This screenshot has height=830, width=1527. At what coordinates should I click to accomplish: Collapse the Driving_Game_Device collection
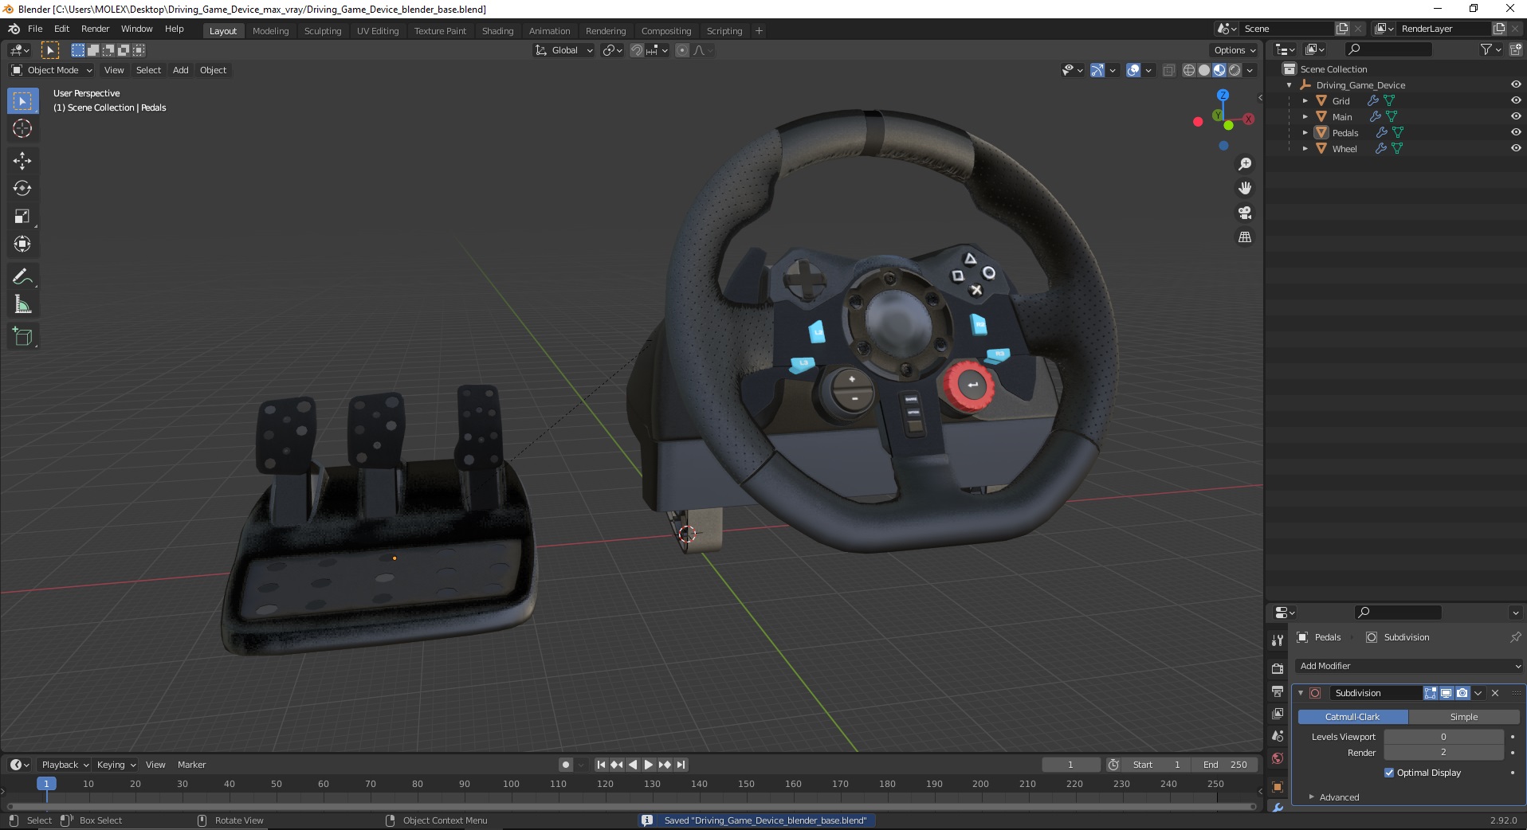pyautogui.click(x=1289, y=84)
